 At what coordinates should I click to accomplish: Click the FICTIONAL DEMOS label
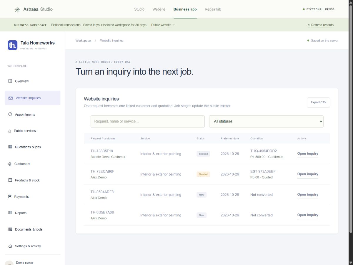point(319,9)
